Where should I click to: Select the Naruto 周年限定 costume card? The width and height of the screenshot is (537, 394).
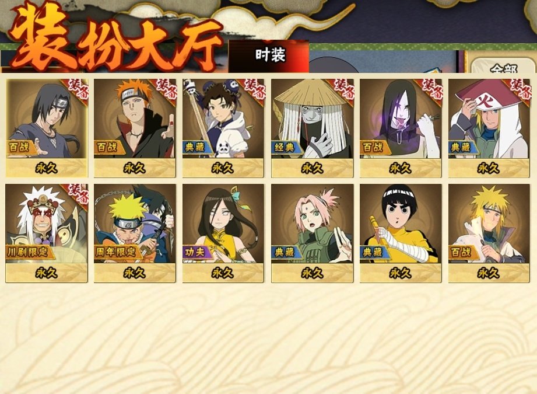pos(135,233)
